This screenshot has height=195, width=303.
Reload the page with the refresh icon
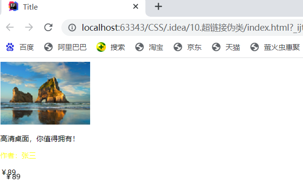(48, 27)
